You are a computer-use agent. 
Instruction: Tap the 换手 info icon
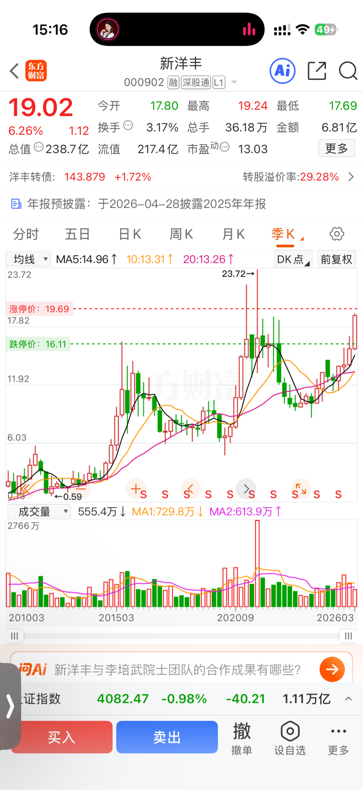(128, 126)
